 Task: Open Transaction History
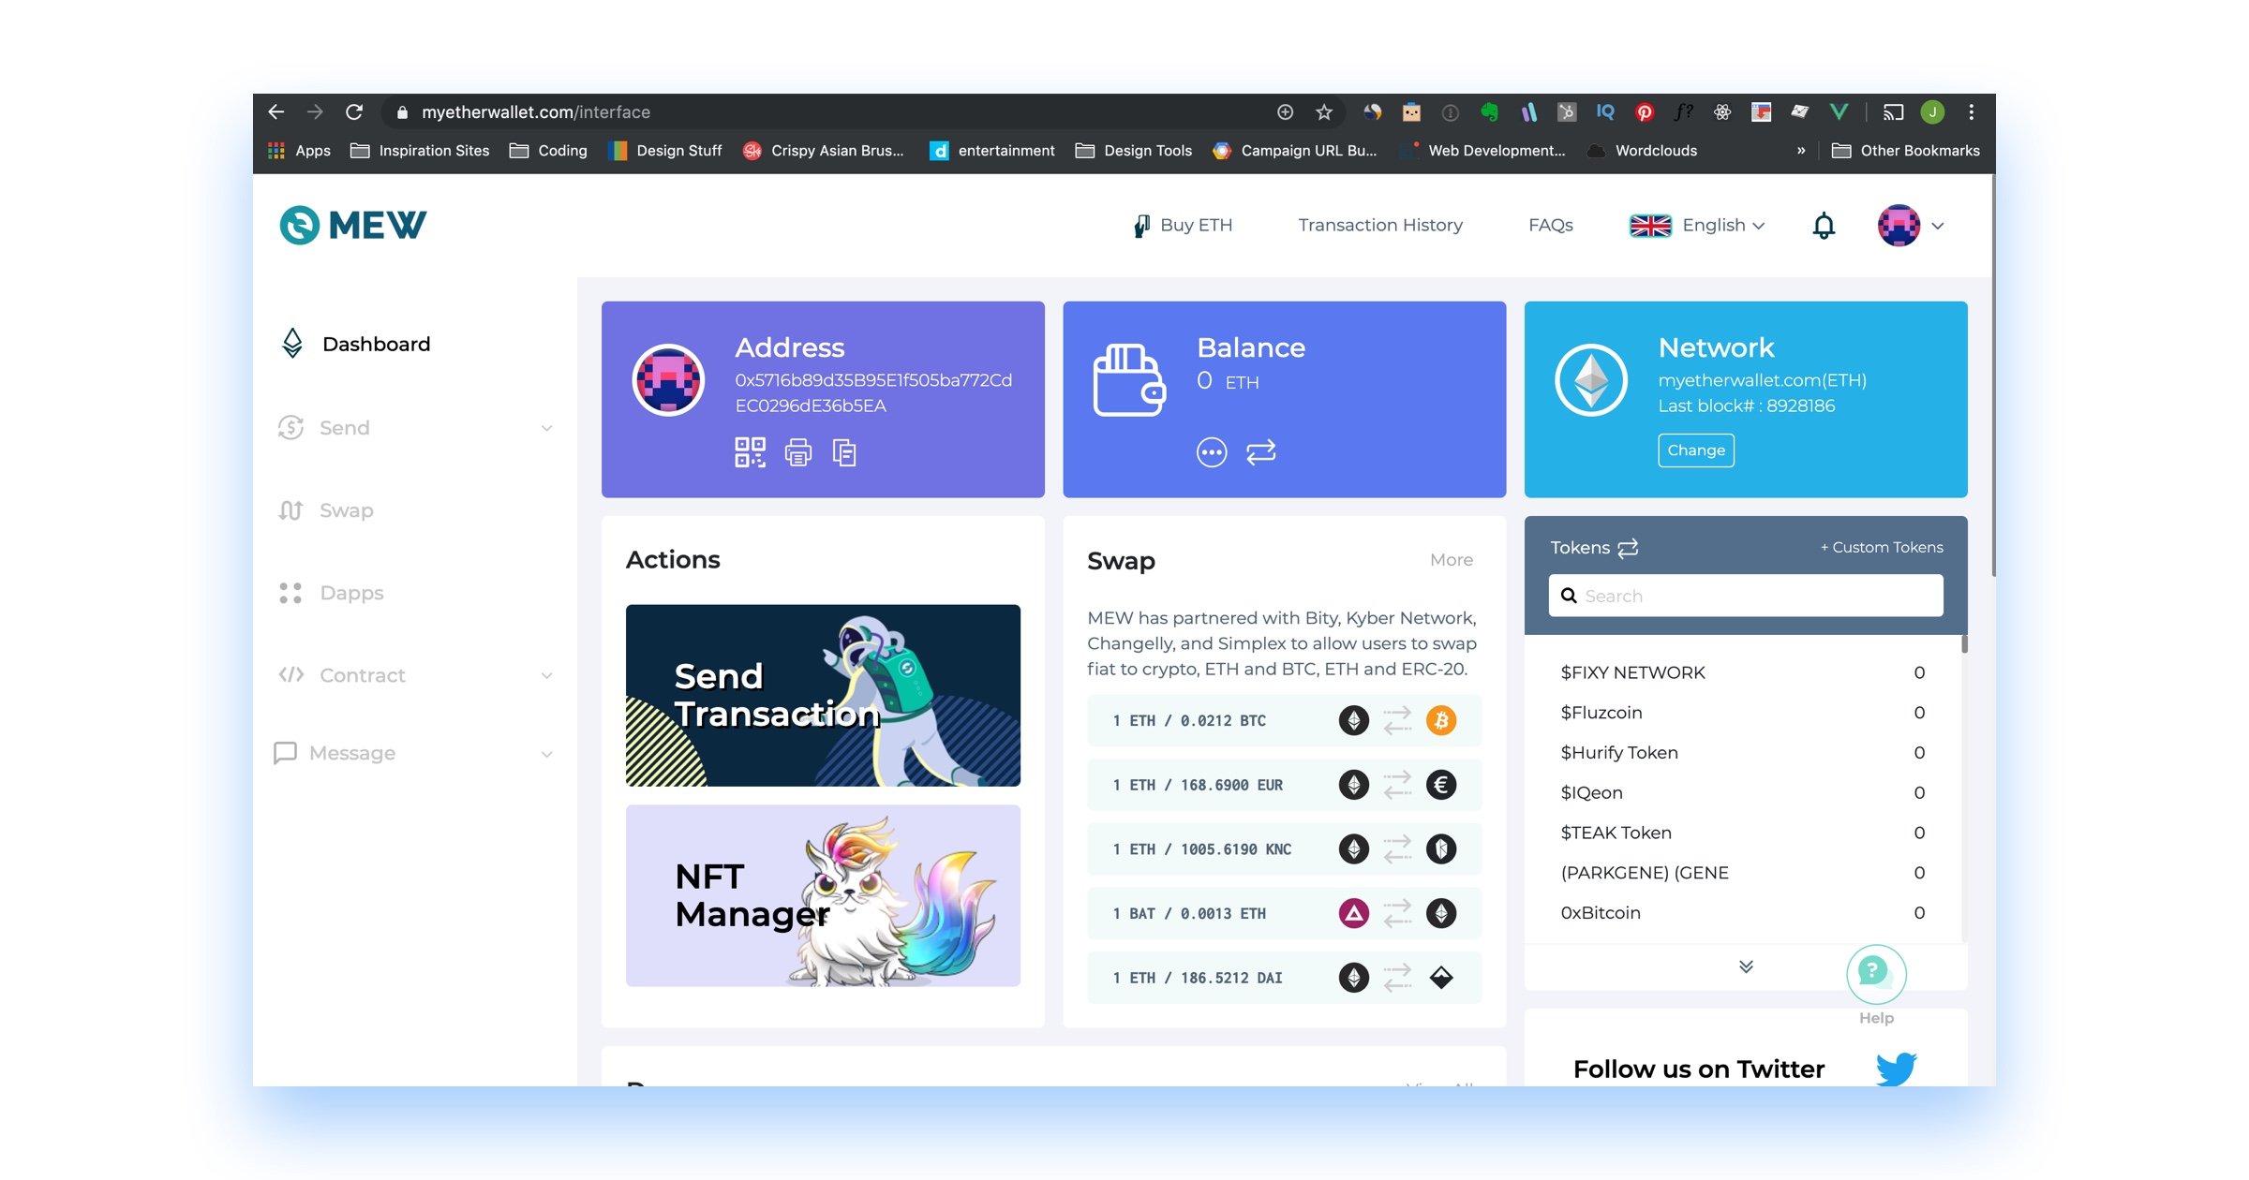[1380, 226]
